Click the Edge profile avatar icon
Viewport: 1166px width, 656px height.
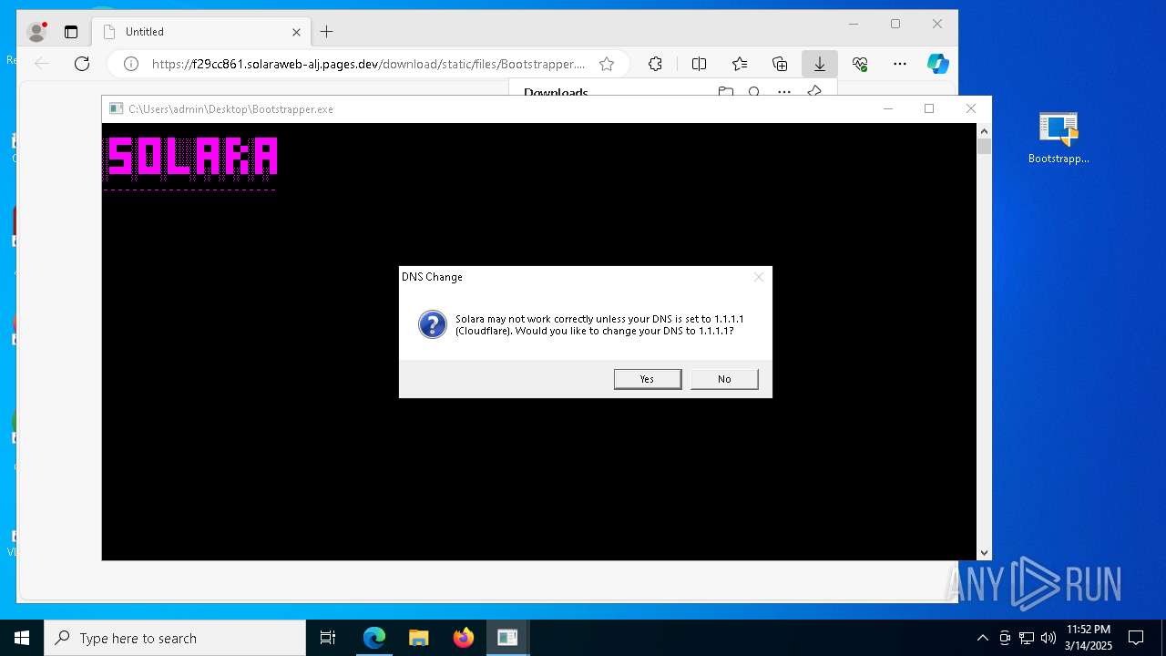(x=37, y=32)
